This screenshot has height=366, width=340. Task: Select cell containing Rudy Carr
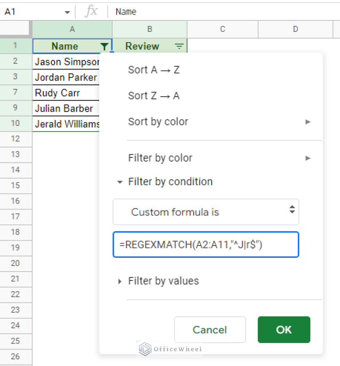[66, 93]
